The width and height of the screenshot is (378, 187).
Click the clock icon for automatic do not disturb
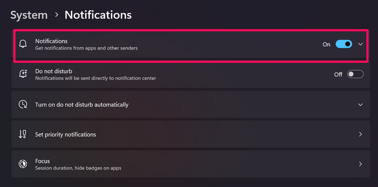coord(23,104)
